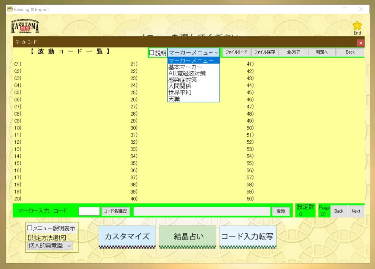Viewport: 375px width, 269px height.
Task: Click the ファイルリード button
Action: [236, 52]
